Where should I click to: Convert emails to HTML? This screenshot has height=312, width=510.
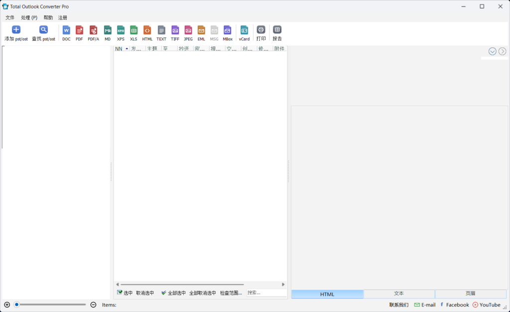tap(147, 33)
